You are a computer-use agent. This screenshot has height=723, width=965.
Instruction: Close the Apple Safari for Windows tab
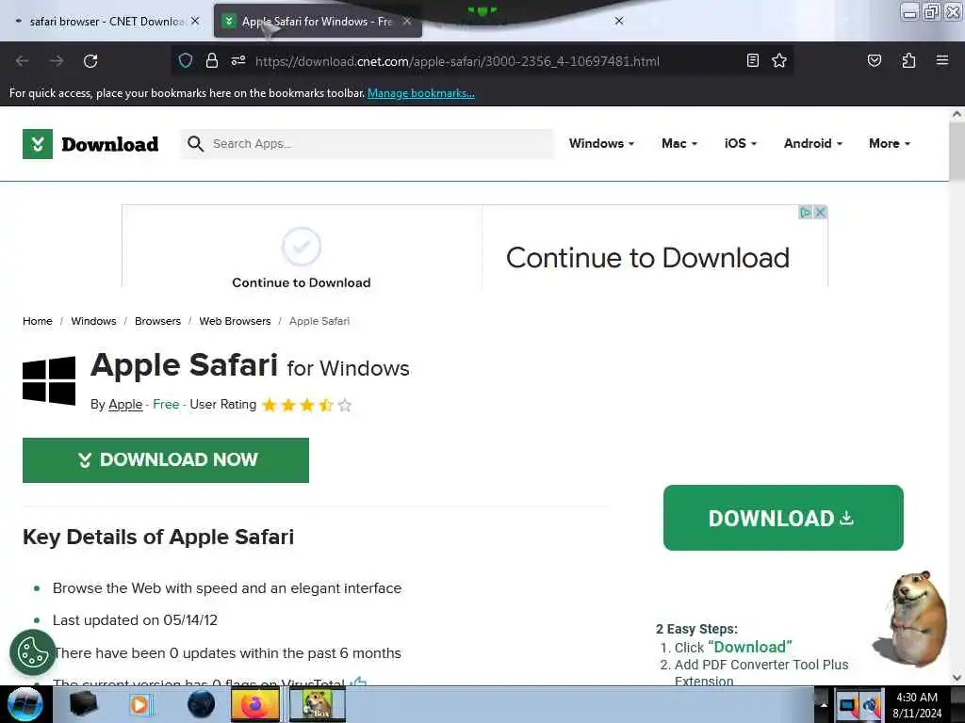click(x=407, y=21)
